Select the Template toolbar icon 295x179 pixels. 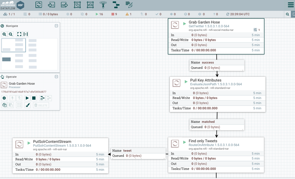point(116,5)
